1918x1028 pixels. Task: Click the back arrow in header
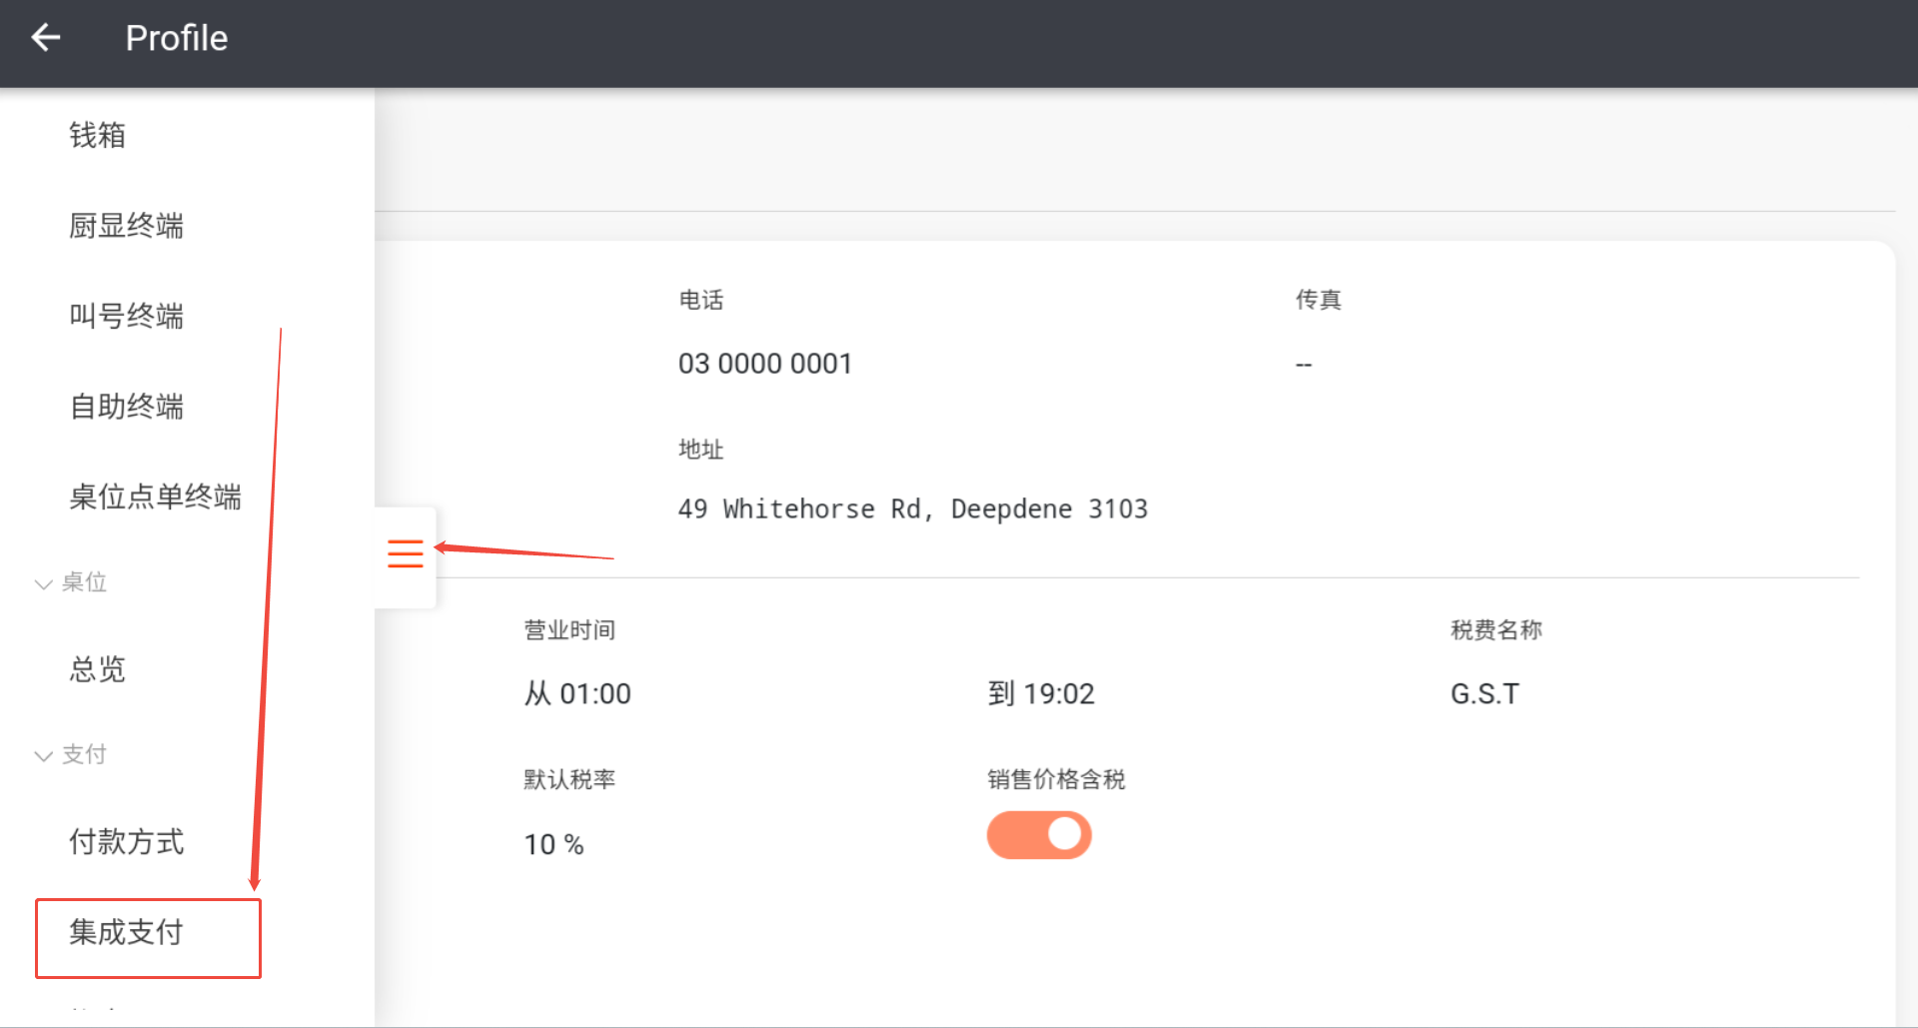[46, 38]
